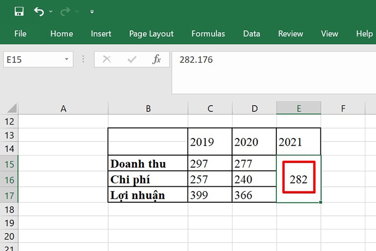Go to the Page Layout tab
Screen dimensions: 376x251
pos(151,34)
